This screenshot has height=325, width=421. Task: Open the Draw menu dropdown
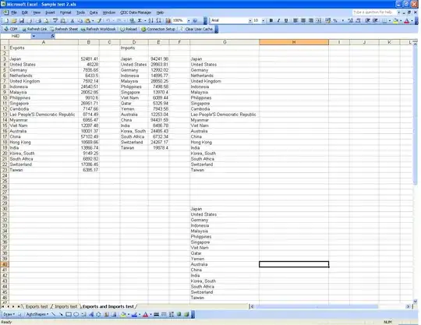tap(9, 314)
